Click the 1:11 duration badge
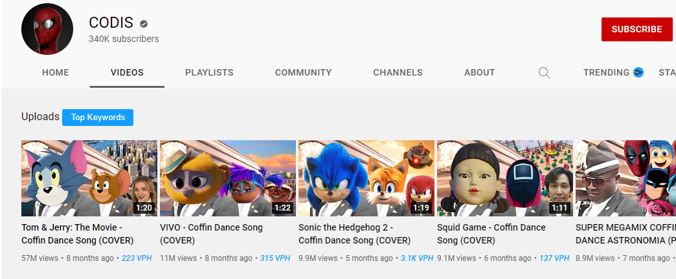The width and height of the screenshot is (676, 279). 559,209
